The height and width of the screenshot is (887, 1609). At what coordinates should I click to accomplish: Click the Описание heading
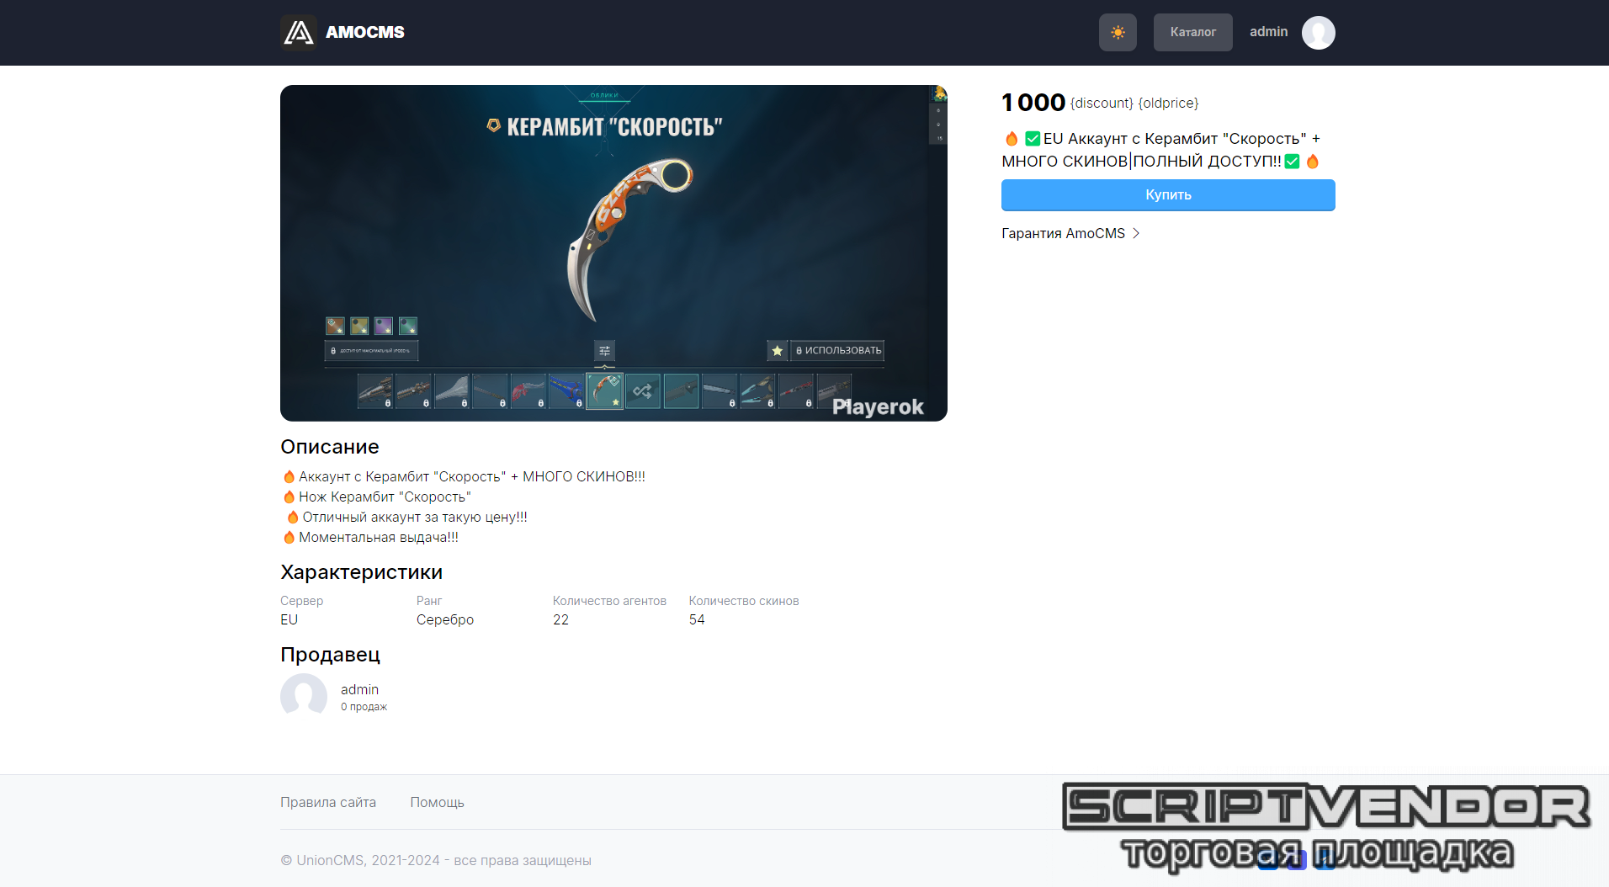coord(330,447)
